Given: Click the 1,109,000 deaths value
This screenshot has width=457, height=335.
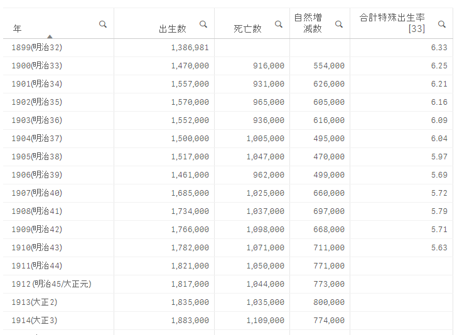Looking at the screenshot, I should coord(265,321).
